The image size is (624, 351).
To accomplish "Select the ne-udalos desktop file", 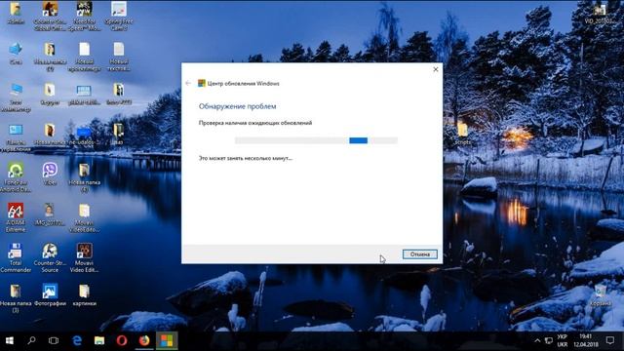I will (84, 136).
